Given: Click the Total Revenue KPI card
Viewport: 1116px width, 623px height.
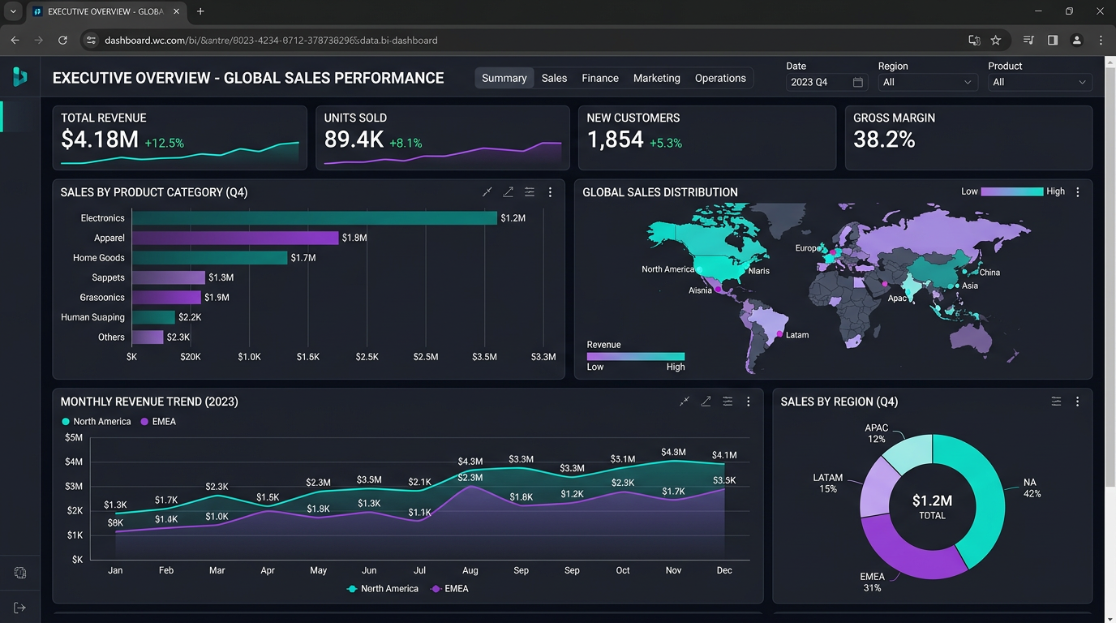Looking at the screenshot, I should coord(179,138).
